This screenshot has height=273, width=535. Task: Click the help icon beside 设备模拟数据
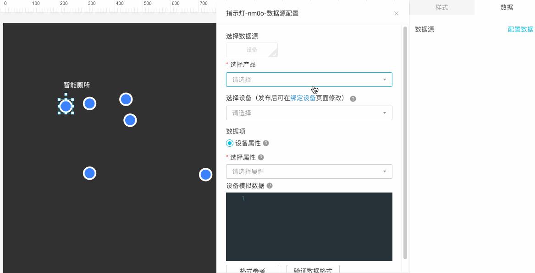[x=269, y=186]
